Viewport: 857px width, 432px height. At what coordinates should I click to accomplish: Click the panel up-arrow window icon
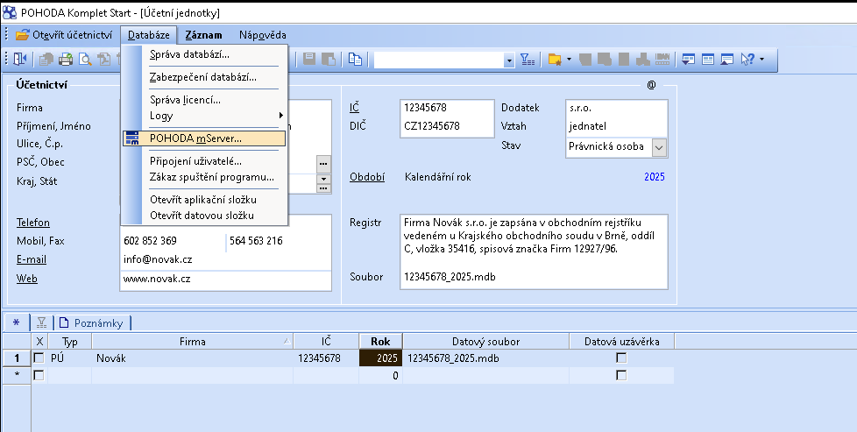pyautogui.click(x=726, y=59)
